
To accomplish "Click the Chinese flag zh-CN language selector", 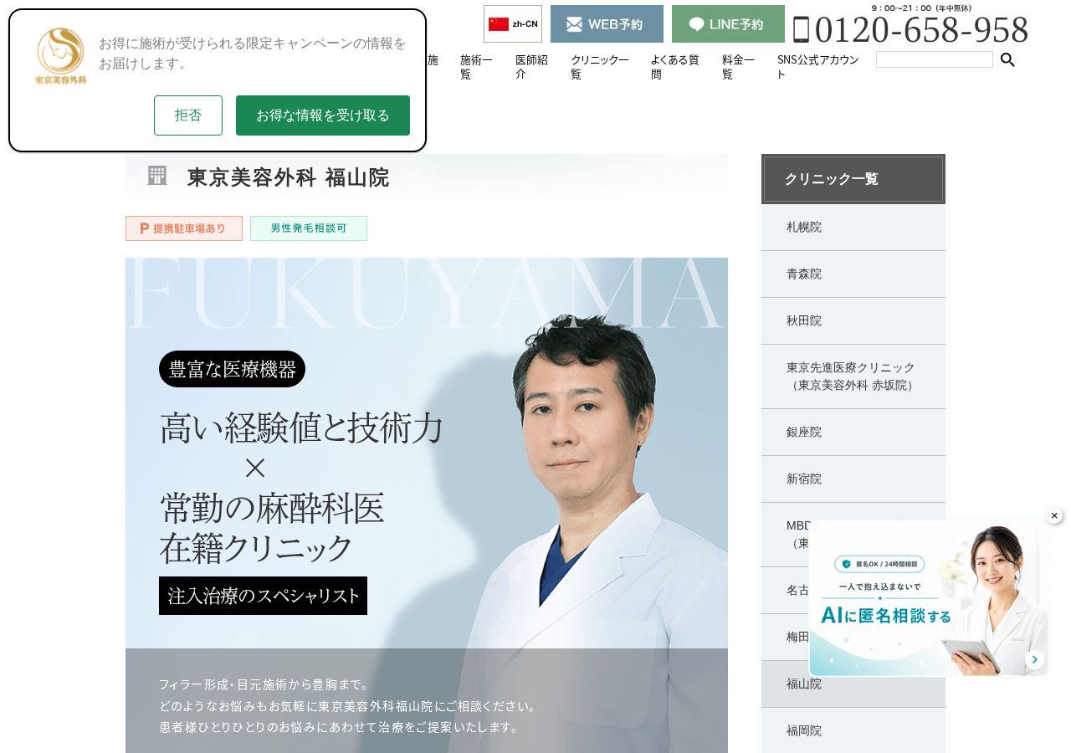I will coord(513,23).
